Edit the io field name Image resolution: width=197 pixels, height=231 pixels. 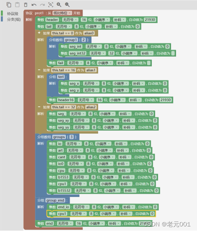coord(60,144)
